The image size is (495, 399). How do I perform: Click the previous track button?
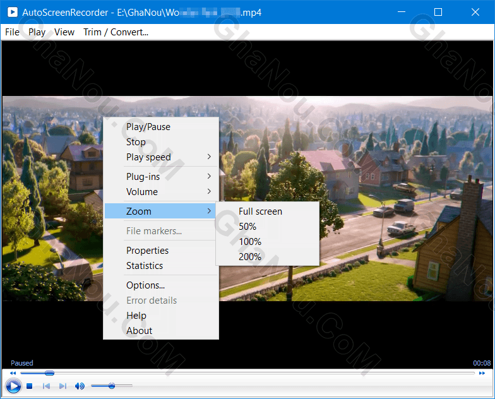click(x=47, y=386)
